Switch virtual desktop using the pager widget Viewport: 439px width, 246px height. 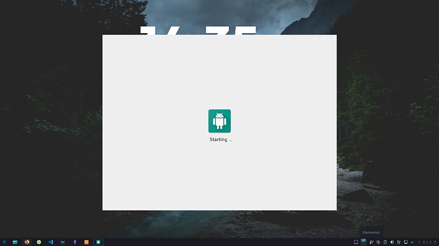363,242
